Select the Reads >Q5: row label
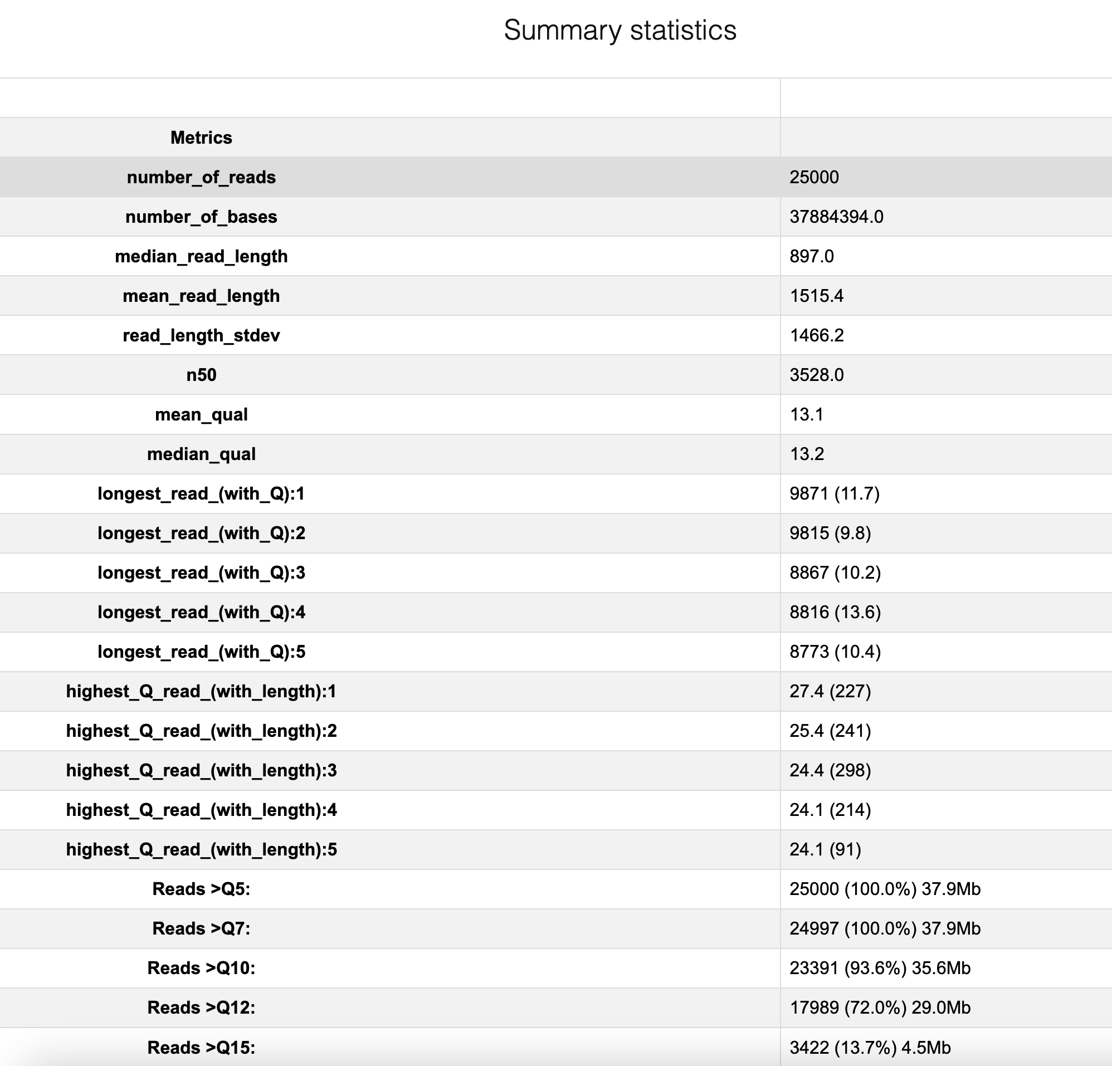Viewport: 1112px width, 1066px height. [201, 889]
